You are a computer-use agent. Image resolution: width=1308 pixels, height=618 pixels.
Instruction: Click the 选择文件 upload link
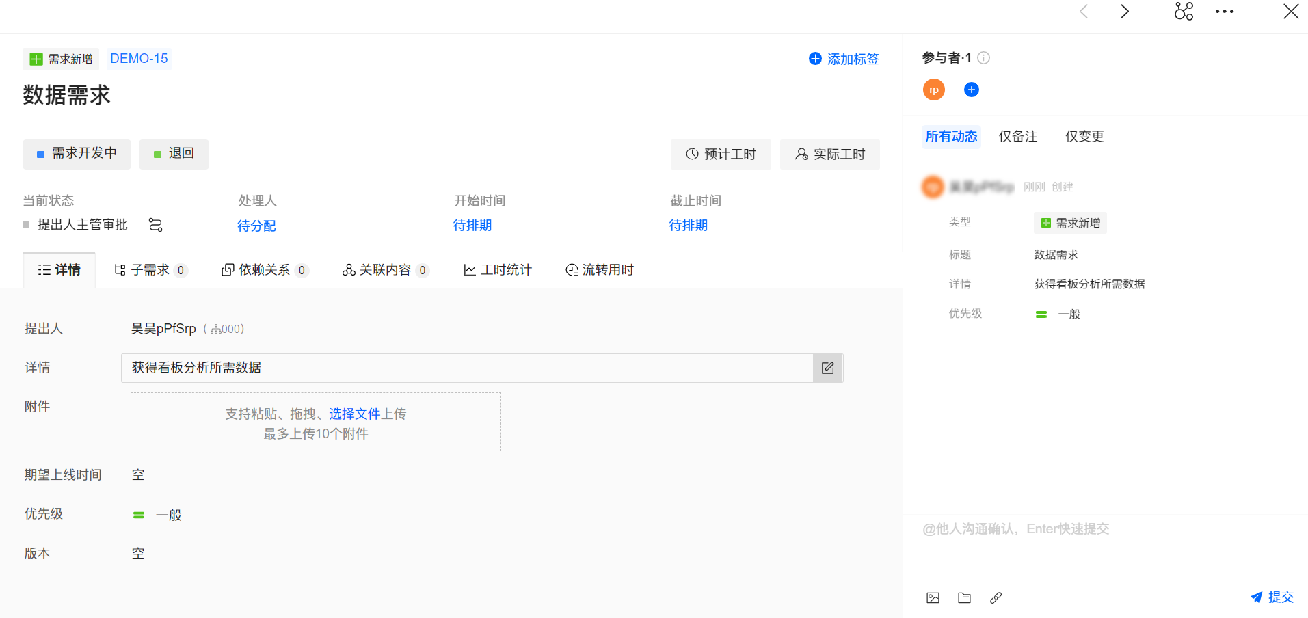tap(355, 414)
